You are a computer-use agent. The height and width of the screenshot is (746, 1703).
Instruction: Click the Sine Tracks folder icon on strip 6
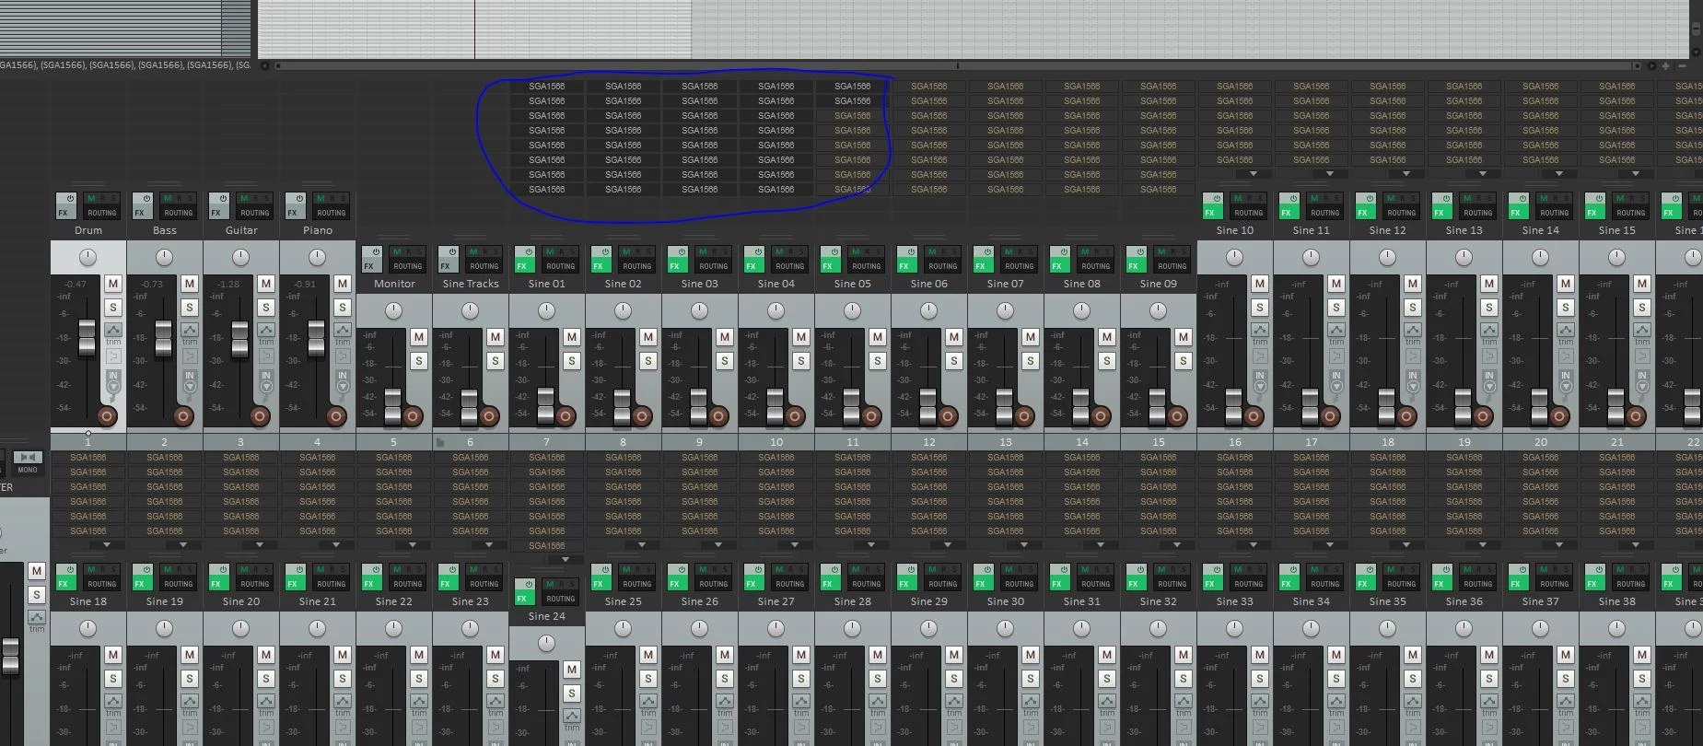click(x=440, y=442)
